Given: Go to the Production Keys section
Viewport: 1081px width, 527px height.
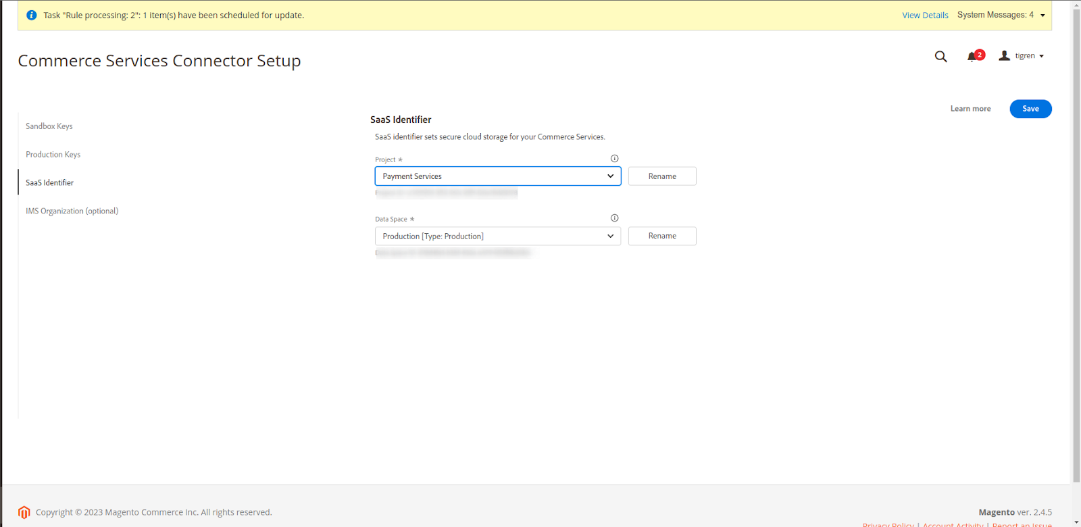Looking at the screenshot, I should pos(53,155).
